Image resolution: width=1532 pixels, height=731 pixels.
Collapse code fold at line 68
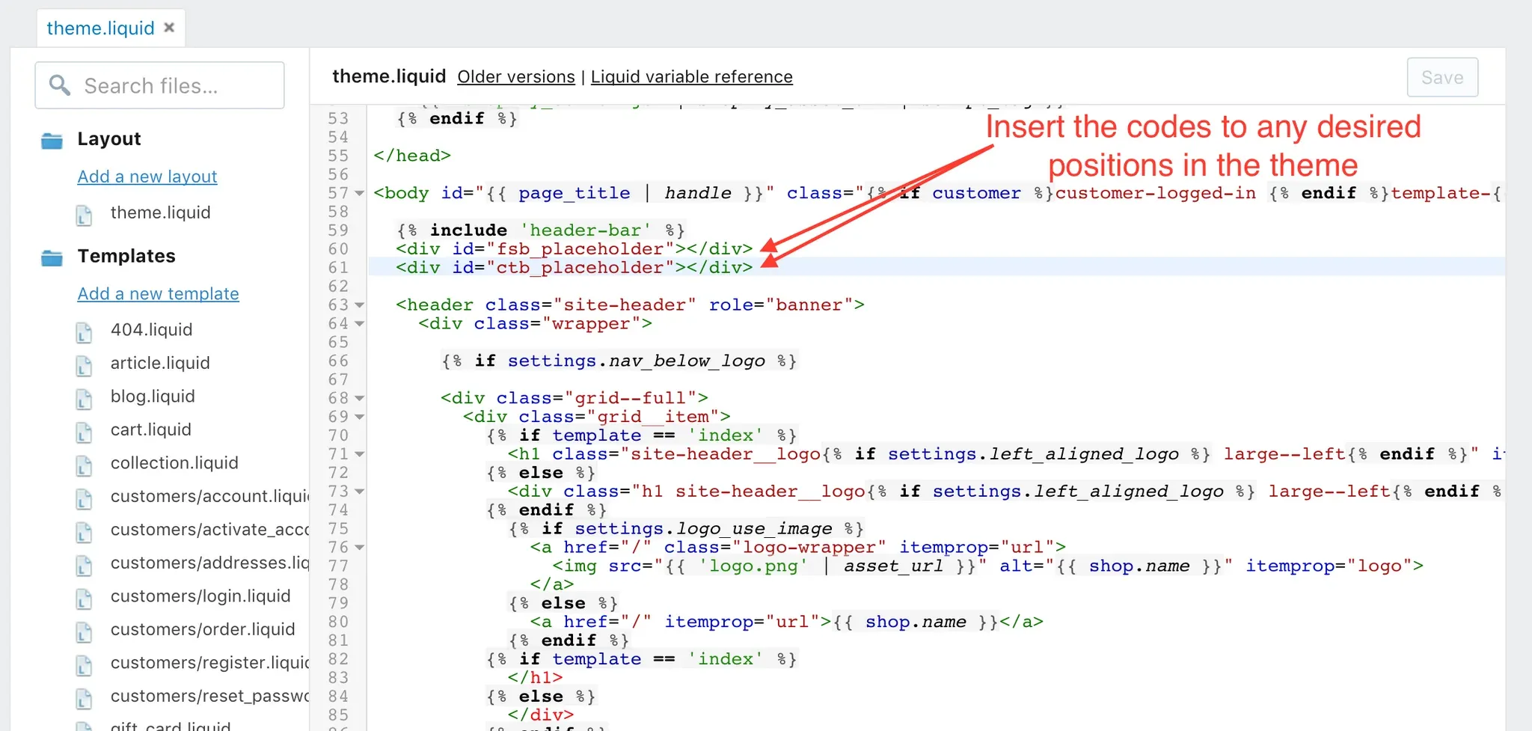pos(360,399)
